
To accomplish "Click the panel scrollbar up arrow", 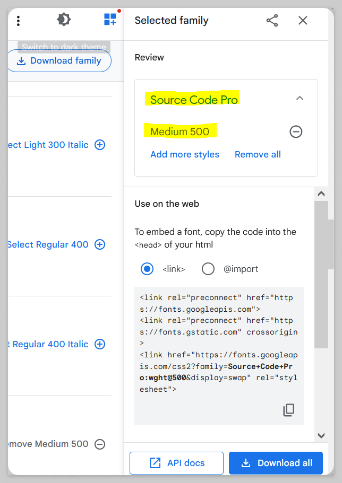I will click(x=321, y=194).
